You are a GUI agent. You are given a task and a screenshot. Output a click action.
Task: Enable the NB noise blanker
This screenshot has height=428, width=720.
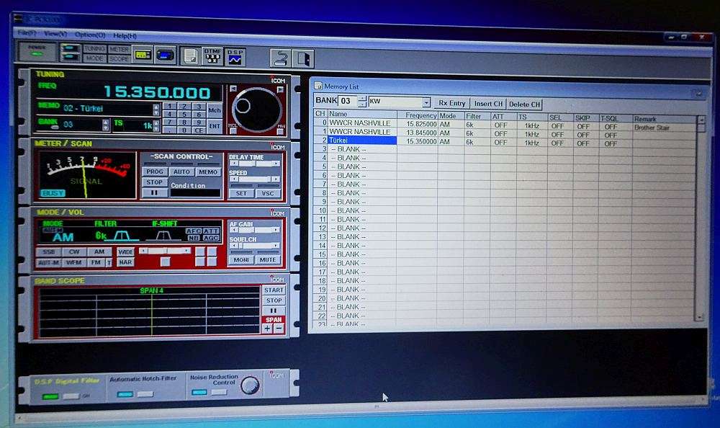pos(194,238)
